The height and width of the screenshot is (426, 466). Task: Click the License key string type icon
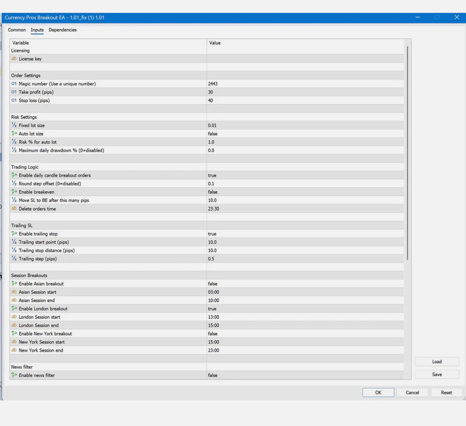[14, 59]
